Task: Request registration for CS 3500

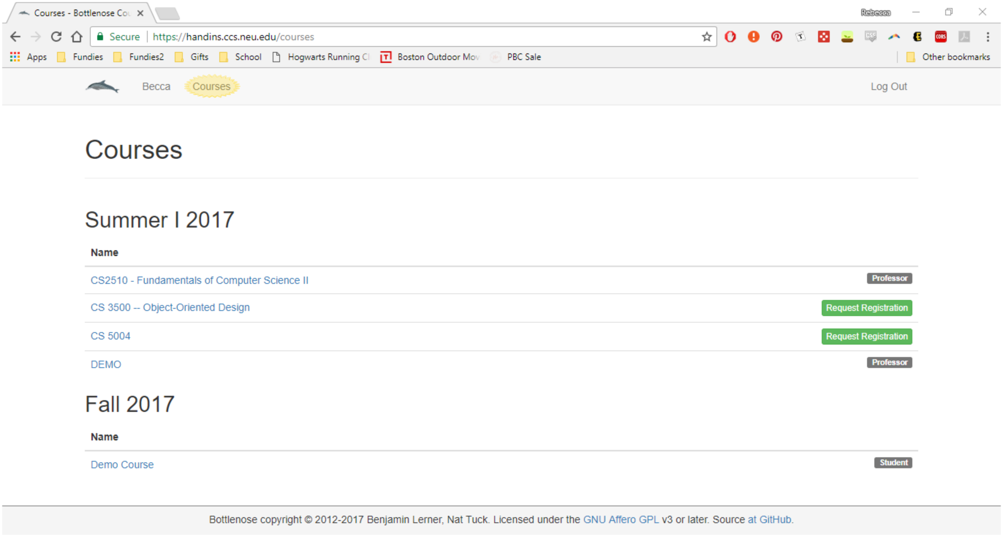Action: coord(866,308)
